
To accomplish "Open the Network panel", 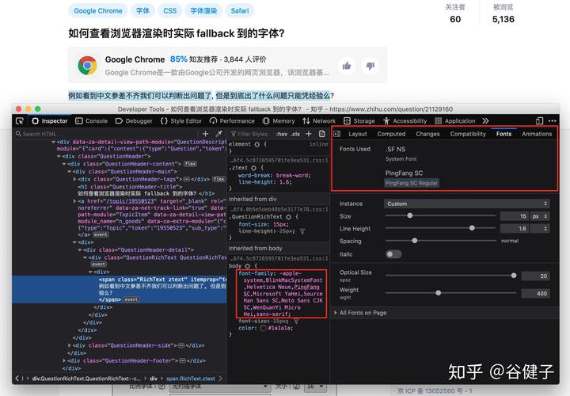I will (319, 121).
